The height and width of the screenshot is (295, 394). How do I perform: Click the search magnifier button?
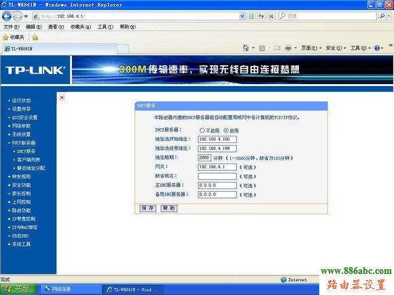point(382,16)
